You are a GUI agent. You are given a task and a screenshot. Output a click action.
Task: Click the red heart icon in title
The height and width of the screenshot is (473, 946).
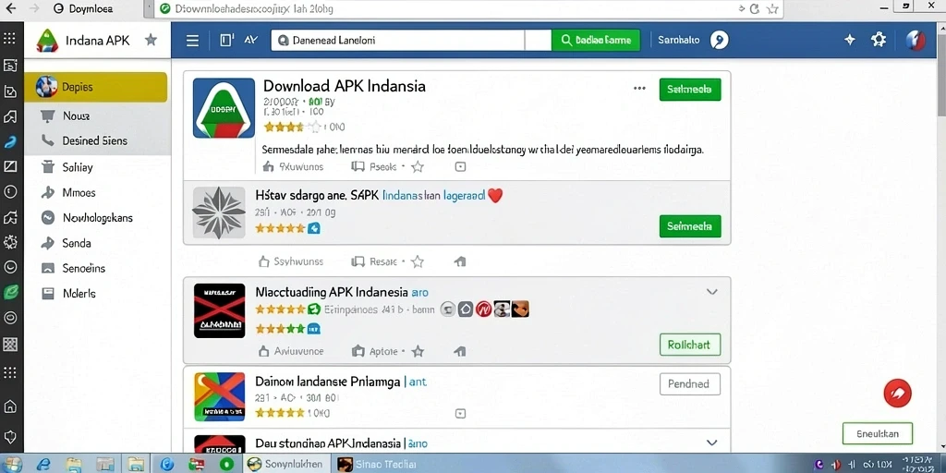click(495, 195)
